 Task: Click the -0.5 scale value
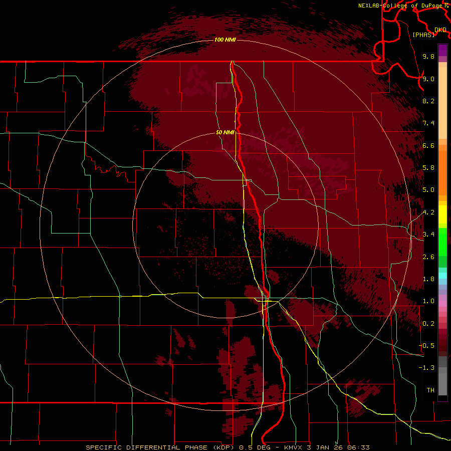[426, 346]
